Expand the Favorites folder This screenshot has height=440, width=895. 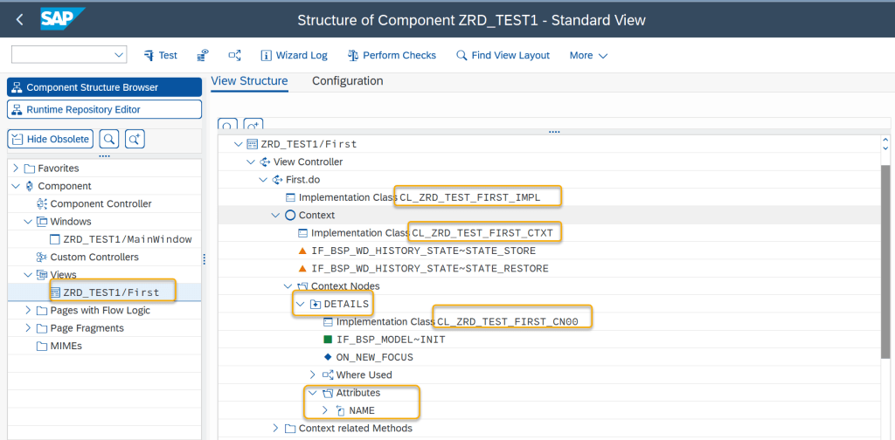tap(16, 168)
